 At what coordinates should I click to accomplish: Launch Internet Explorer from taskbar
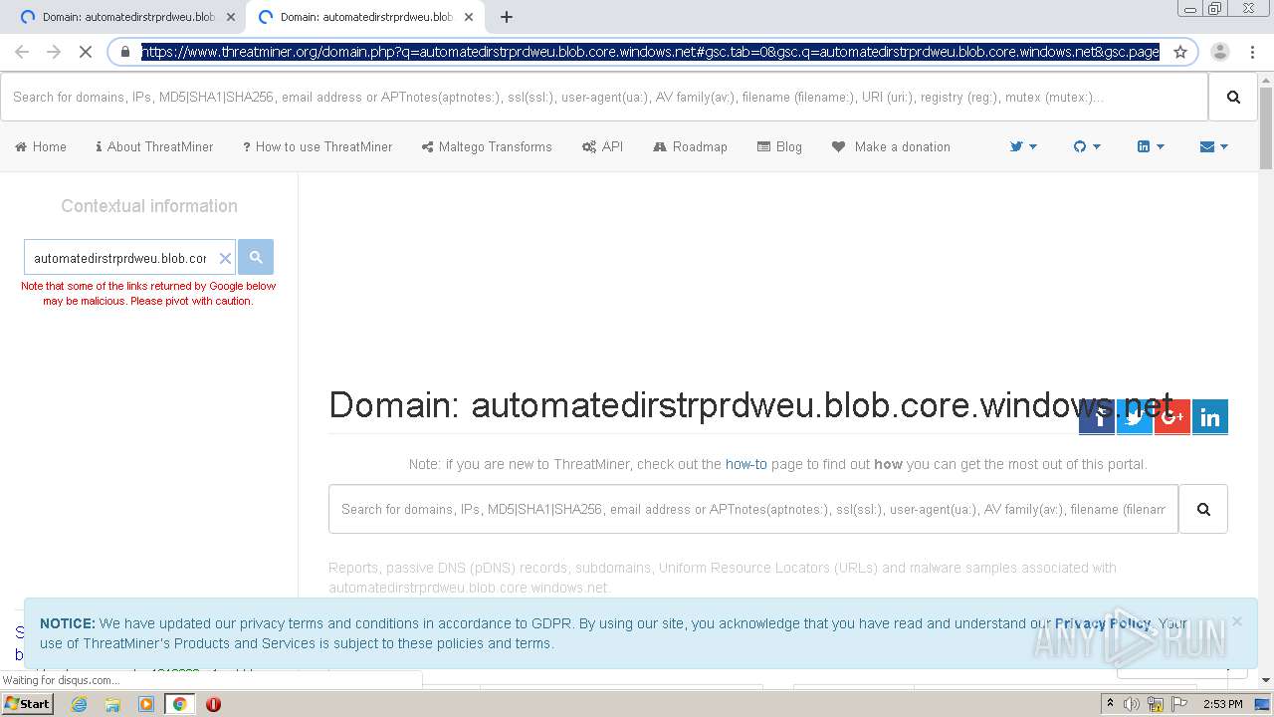(79, 704)
